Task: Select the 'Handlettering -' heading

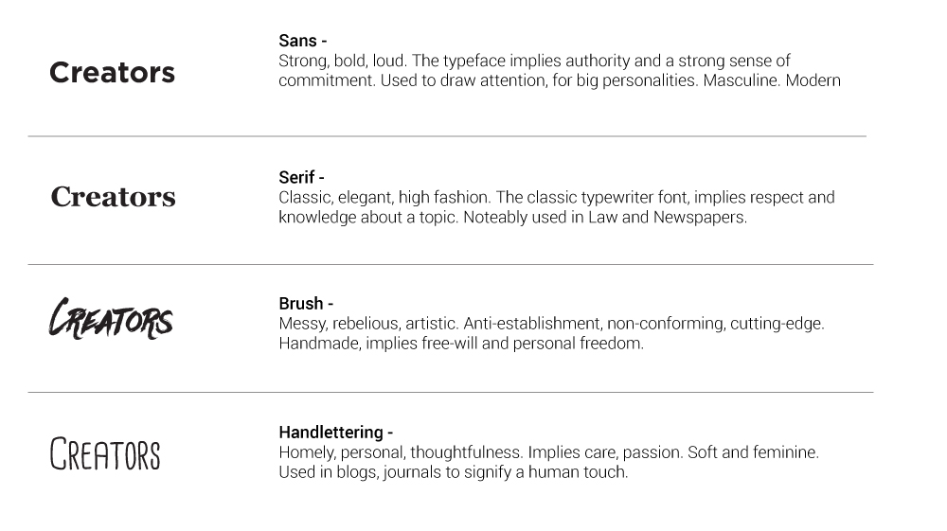Action: pos(336,433)
